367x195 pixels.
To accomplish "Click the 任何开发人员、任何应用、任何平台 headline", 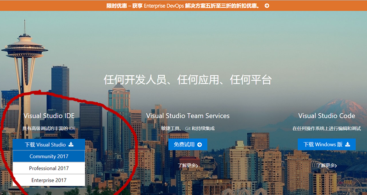I will point(188,80).
